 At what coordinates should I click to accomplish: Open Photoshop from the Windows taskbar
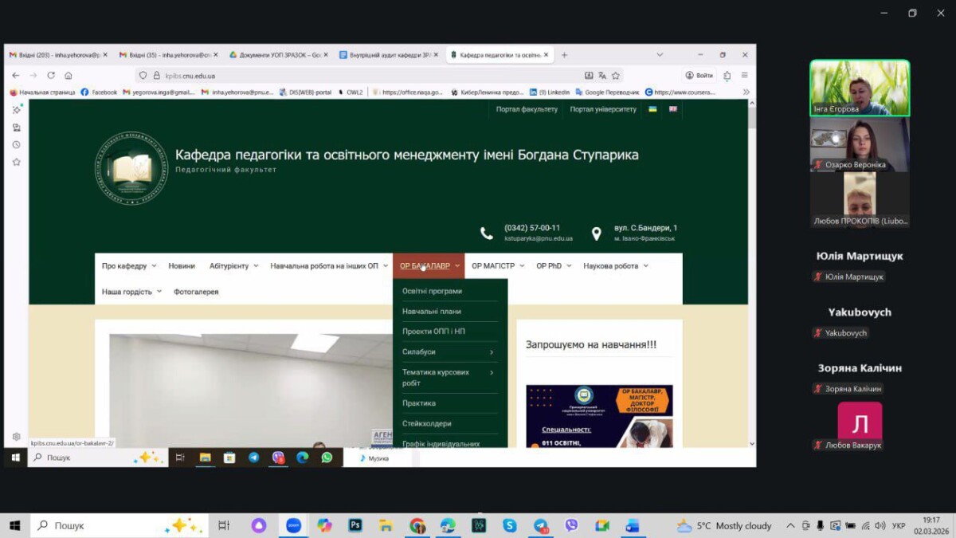[x=355, y=525]
